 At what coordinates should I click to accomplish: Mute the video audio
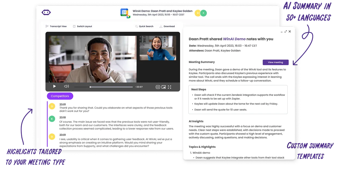(66, 86)
